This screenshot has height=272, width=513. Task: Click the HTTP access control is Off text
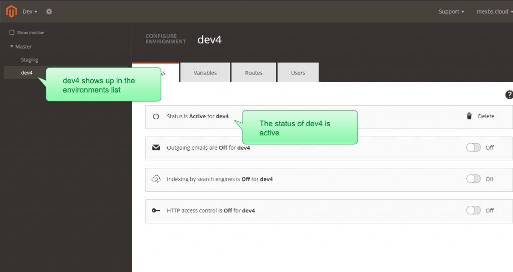coord(211,210)
